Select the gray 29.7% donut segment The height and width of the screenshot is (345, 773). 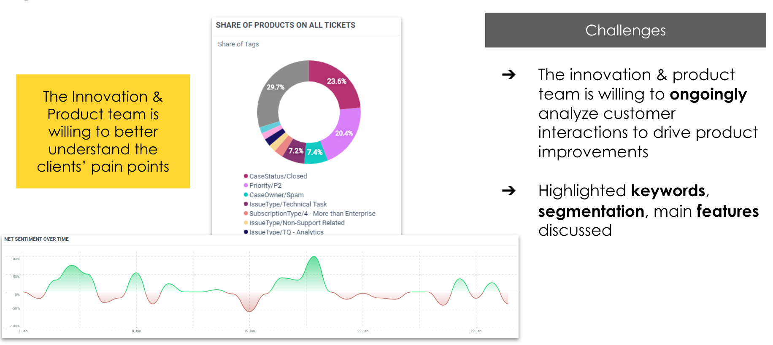[x=276, y=87]
